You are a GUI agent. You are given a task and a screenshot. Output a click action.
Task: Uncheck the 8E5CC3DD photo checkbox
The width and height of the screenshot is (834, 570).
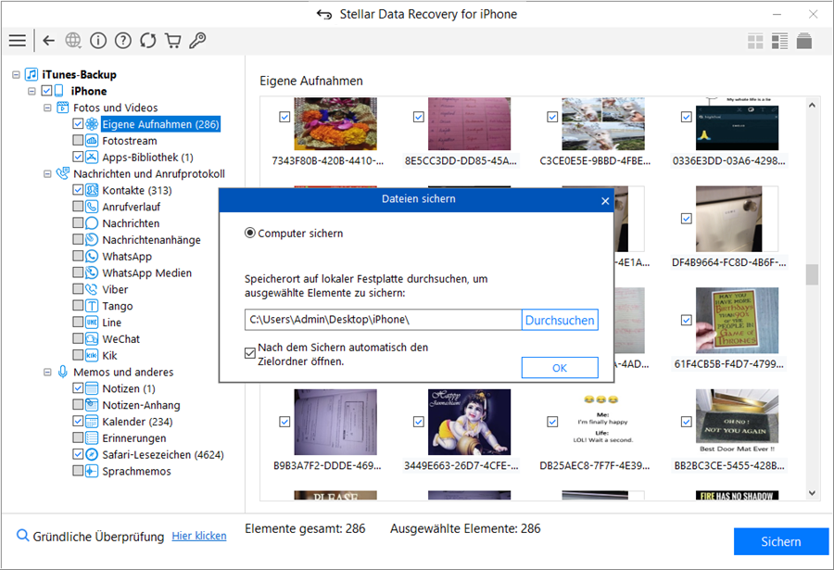pyautogui.click(x=419, y=117)
